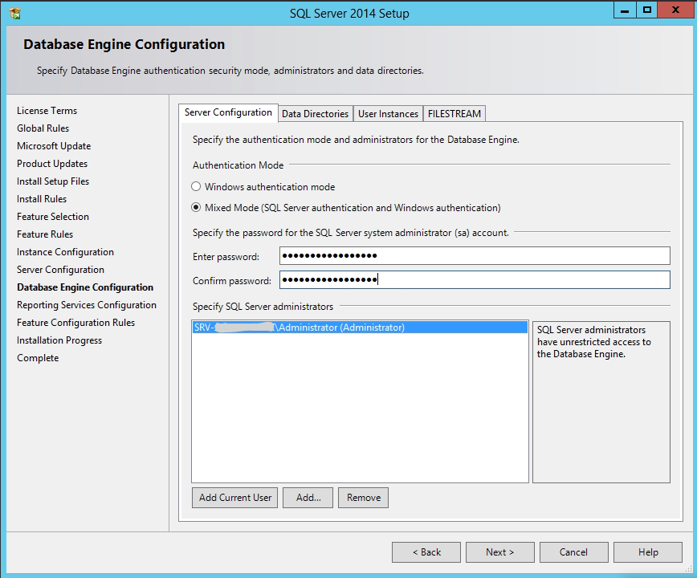Image resolution: width=697 pixels, height=578 pixels.
Task: Select Windows authentication mode
Action: 195,185
